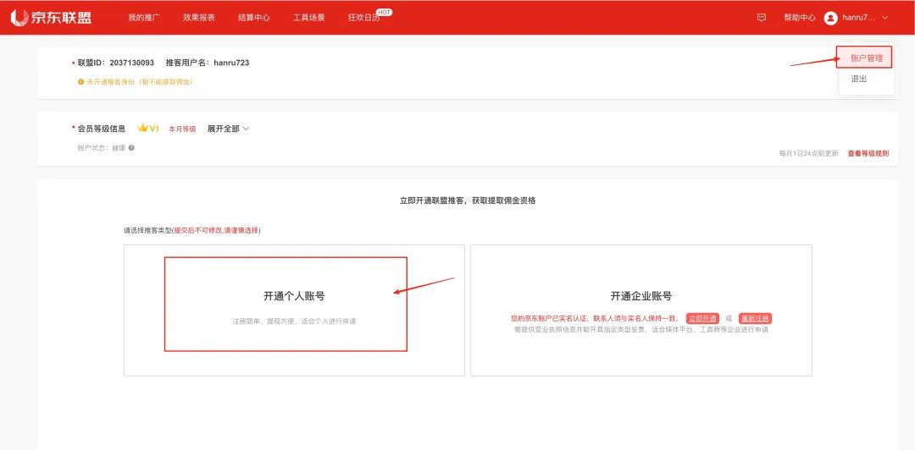Open the 查看等级规则 link
This screenshot has height=450, width=915.
868,154
